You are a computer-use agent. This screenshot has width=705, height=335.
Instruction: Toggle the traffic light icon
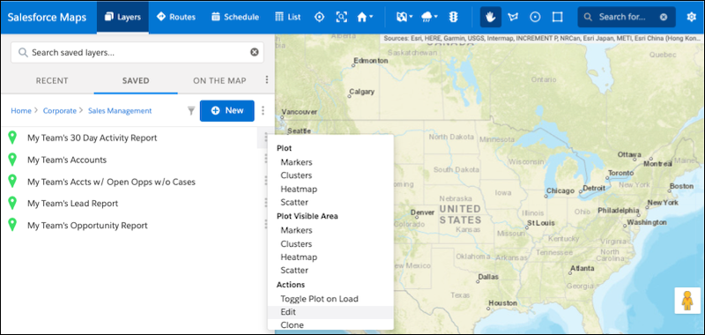453,17
